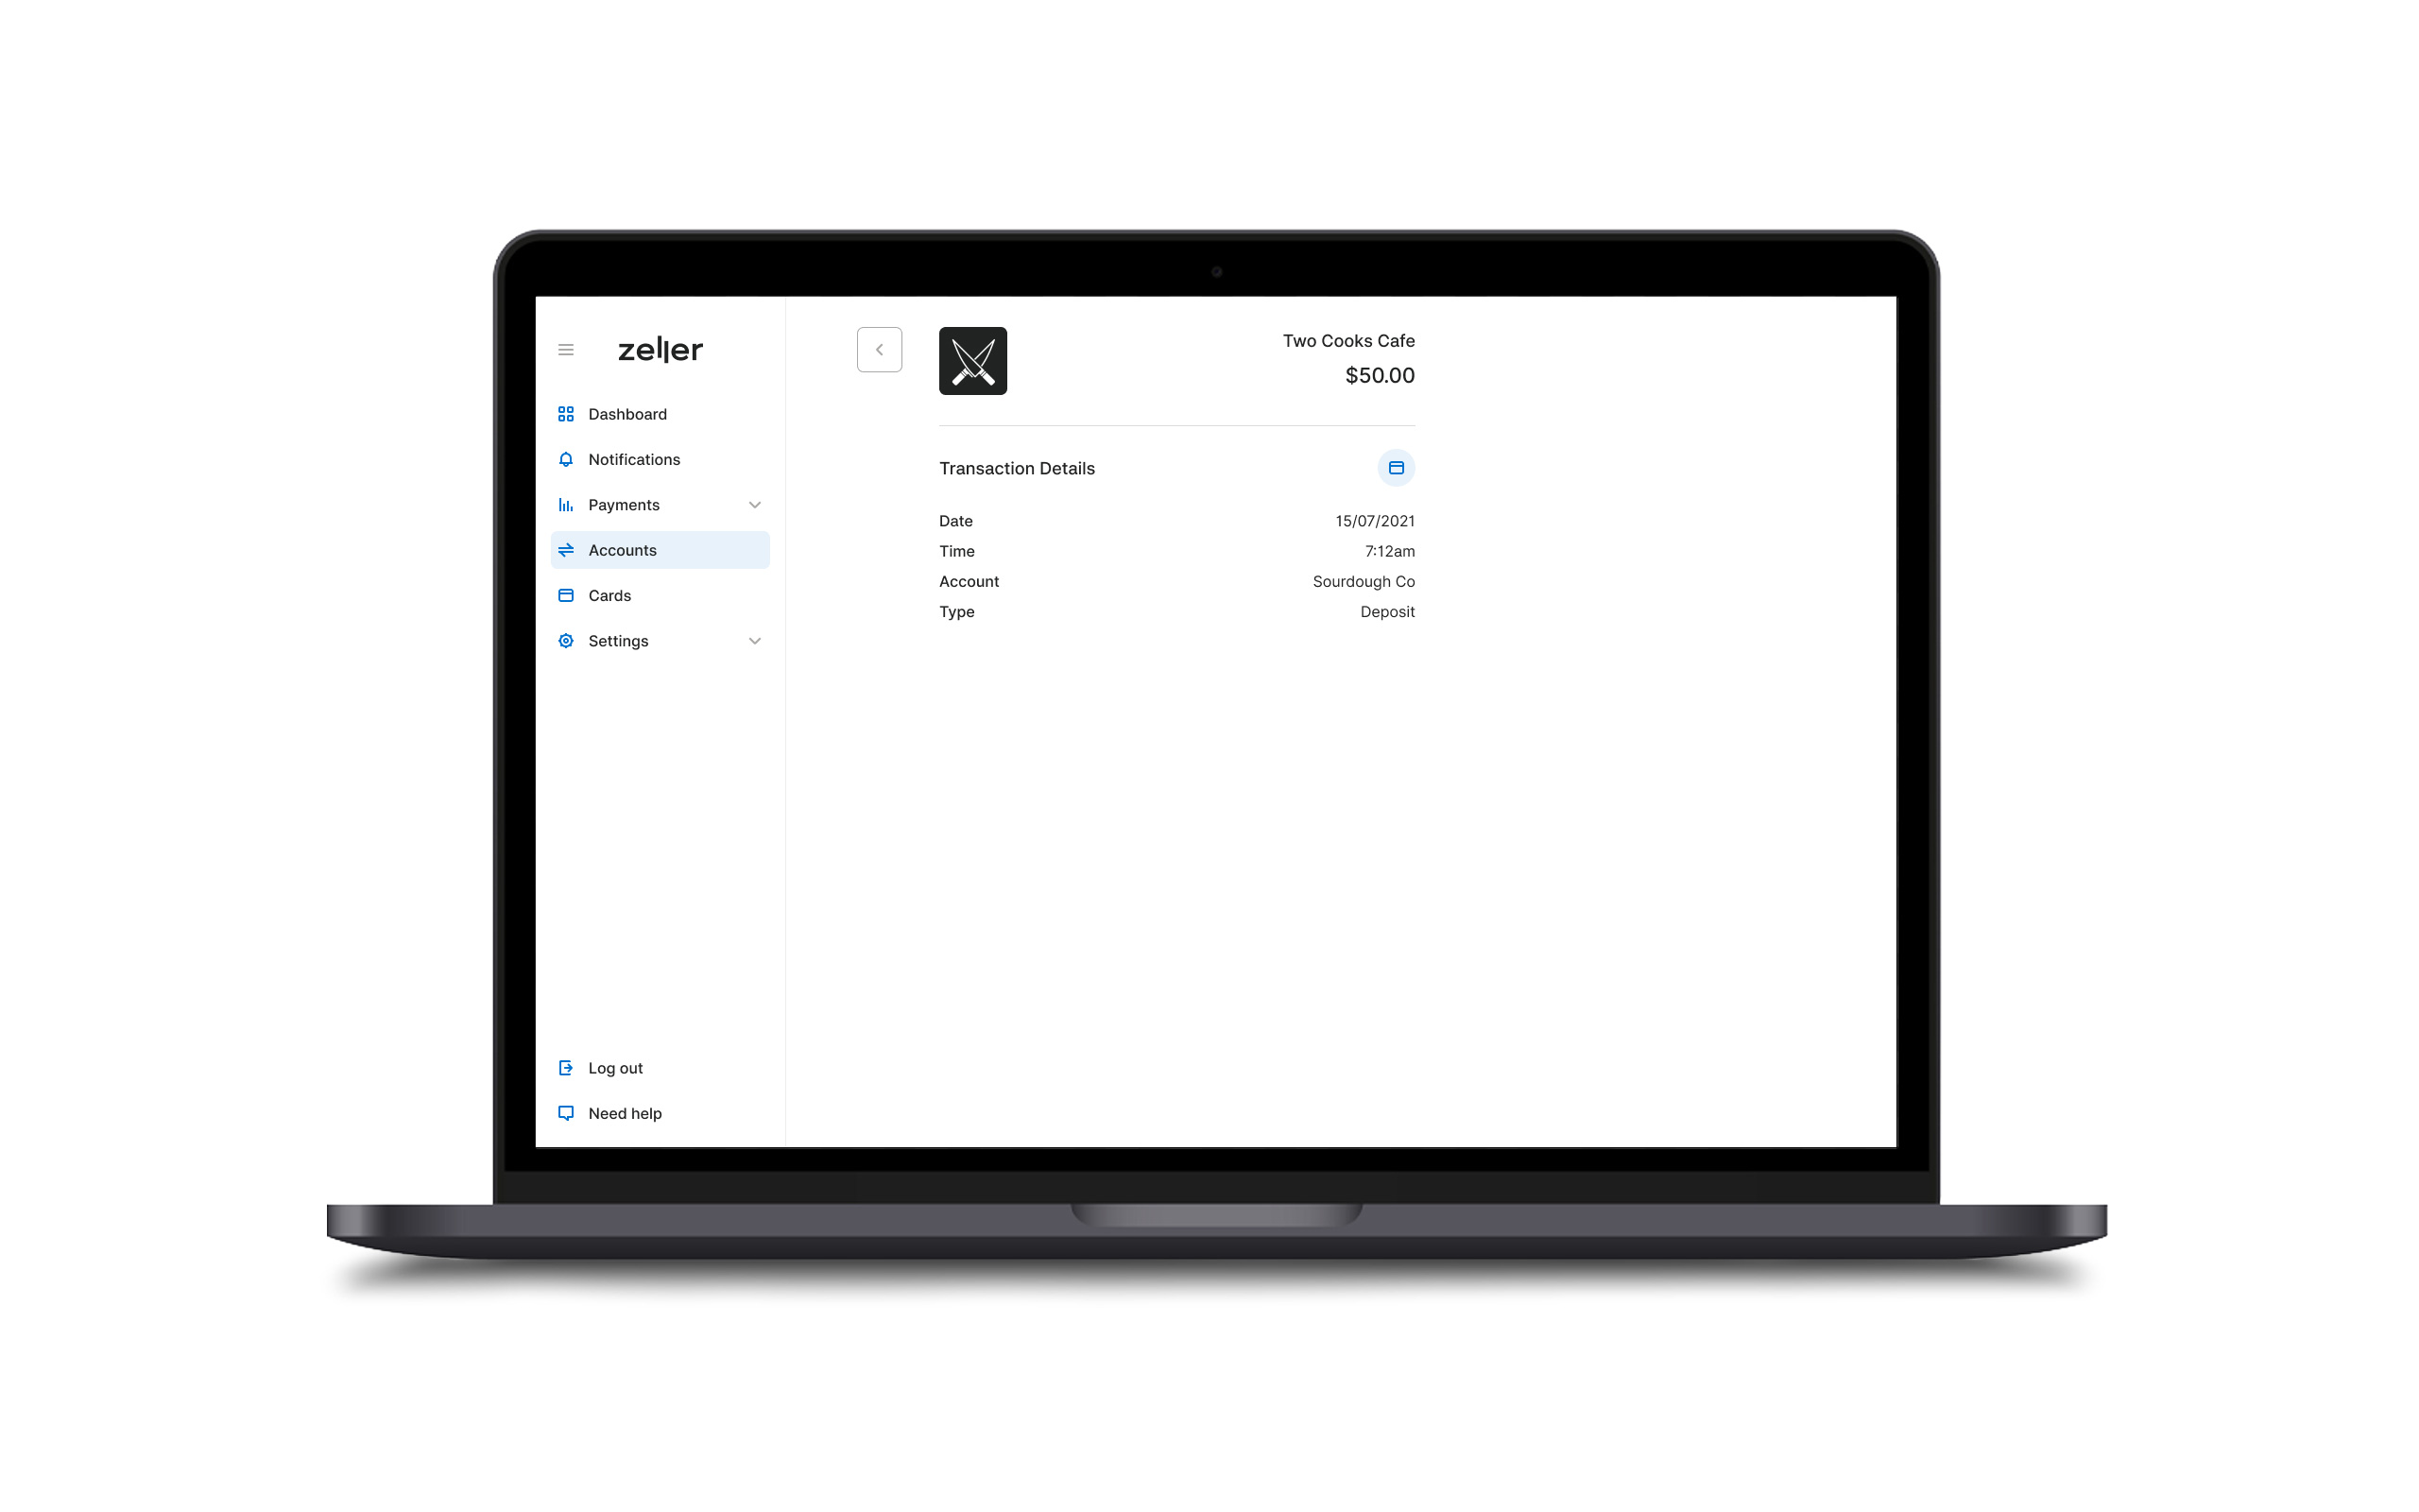2419x1512 pixels.
Task: Toggle the Two Cooks Cafe logo
Action: click(x=971, y=359)
